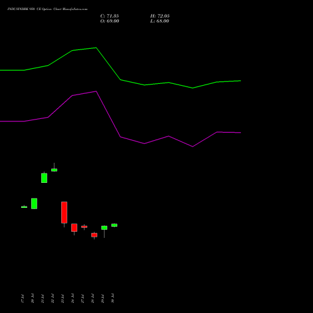313x313 pixels.
Task: Select the thin red candle for 27 Jul
Action: [x=85, y=227]
